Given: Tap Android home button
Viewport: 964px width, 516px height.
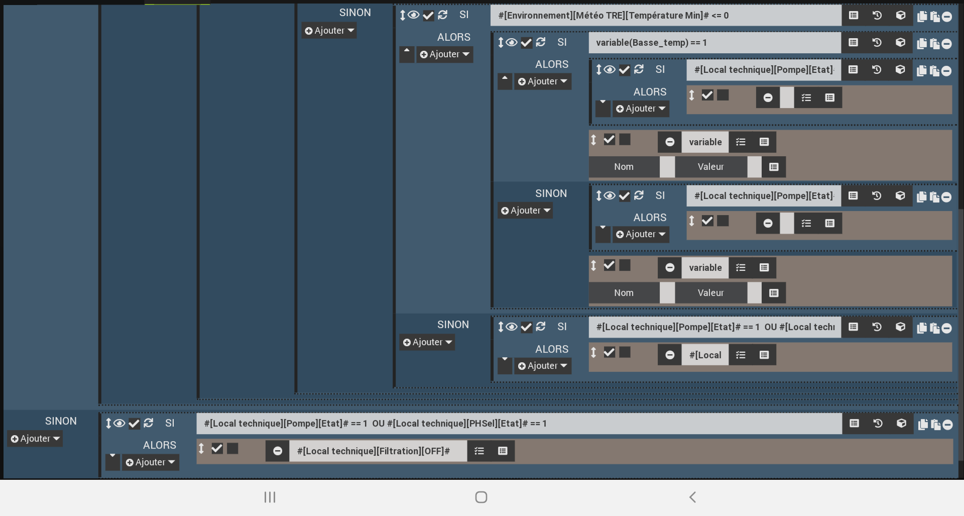Looking at the screenshot, I should point(481,497).
